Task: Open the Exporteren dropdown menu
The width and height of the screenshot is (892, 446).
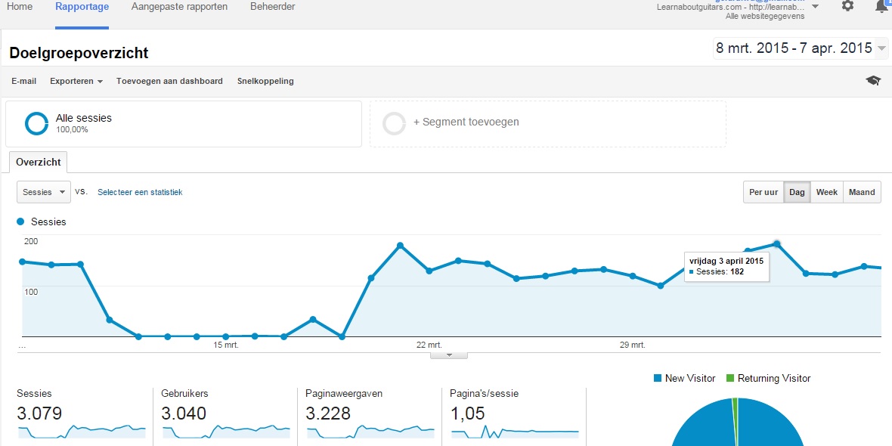Action: (x=76, y=82)
